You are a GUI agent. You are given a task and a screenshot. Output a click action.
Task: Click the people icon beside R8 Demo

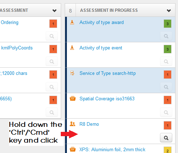(x=72, y=124)
